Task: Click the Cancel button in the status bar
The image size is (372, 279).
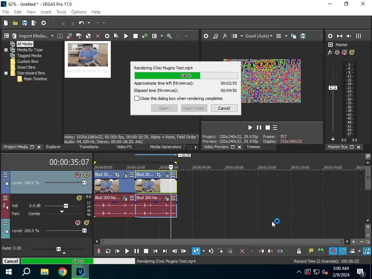Action: tap(11, 261)
